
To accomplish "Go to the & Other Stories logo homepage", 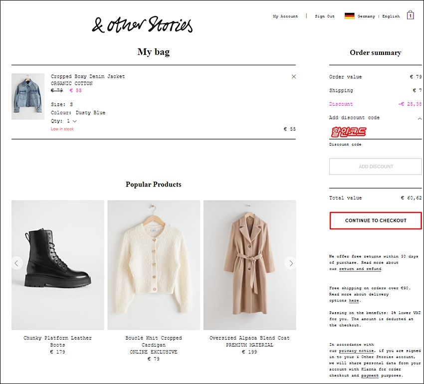I will [x=142, y=24].
